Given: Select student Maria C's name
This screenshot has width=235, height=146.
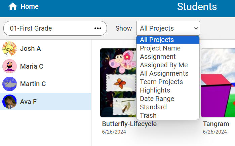Looking at the screenshot, I should (x=32, y=66).
